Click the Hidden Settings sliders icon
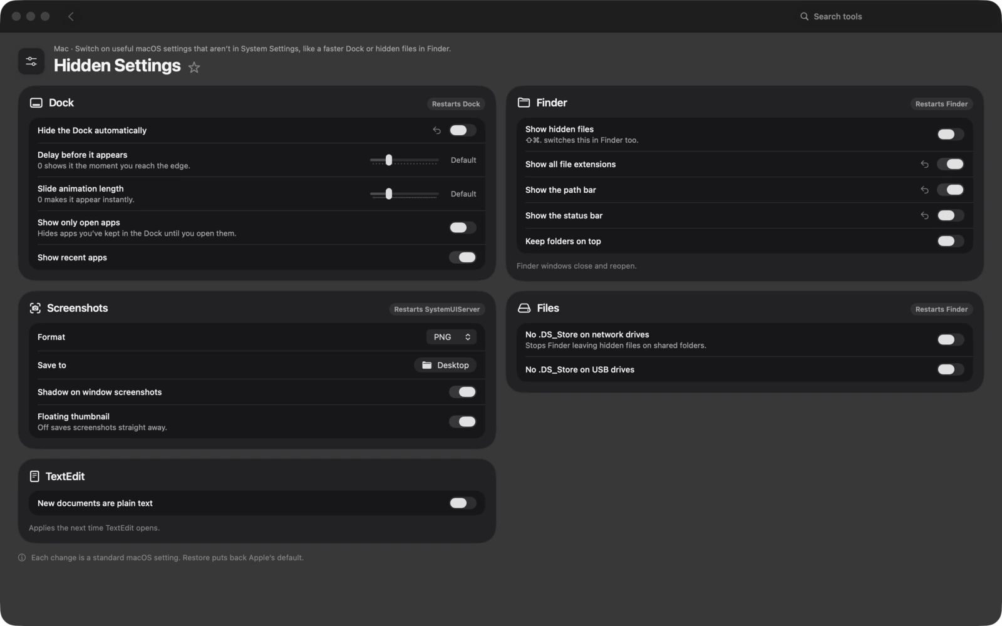The width and height of the screenshot is (1002, 626). 31,61
